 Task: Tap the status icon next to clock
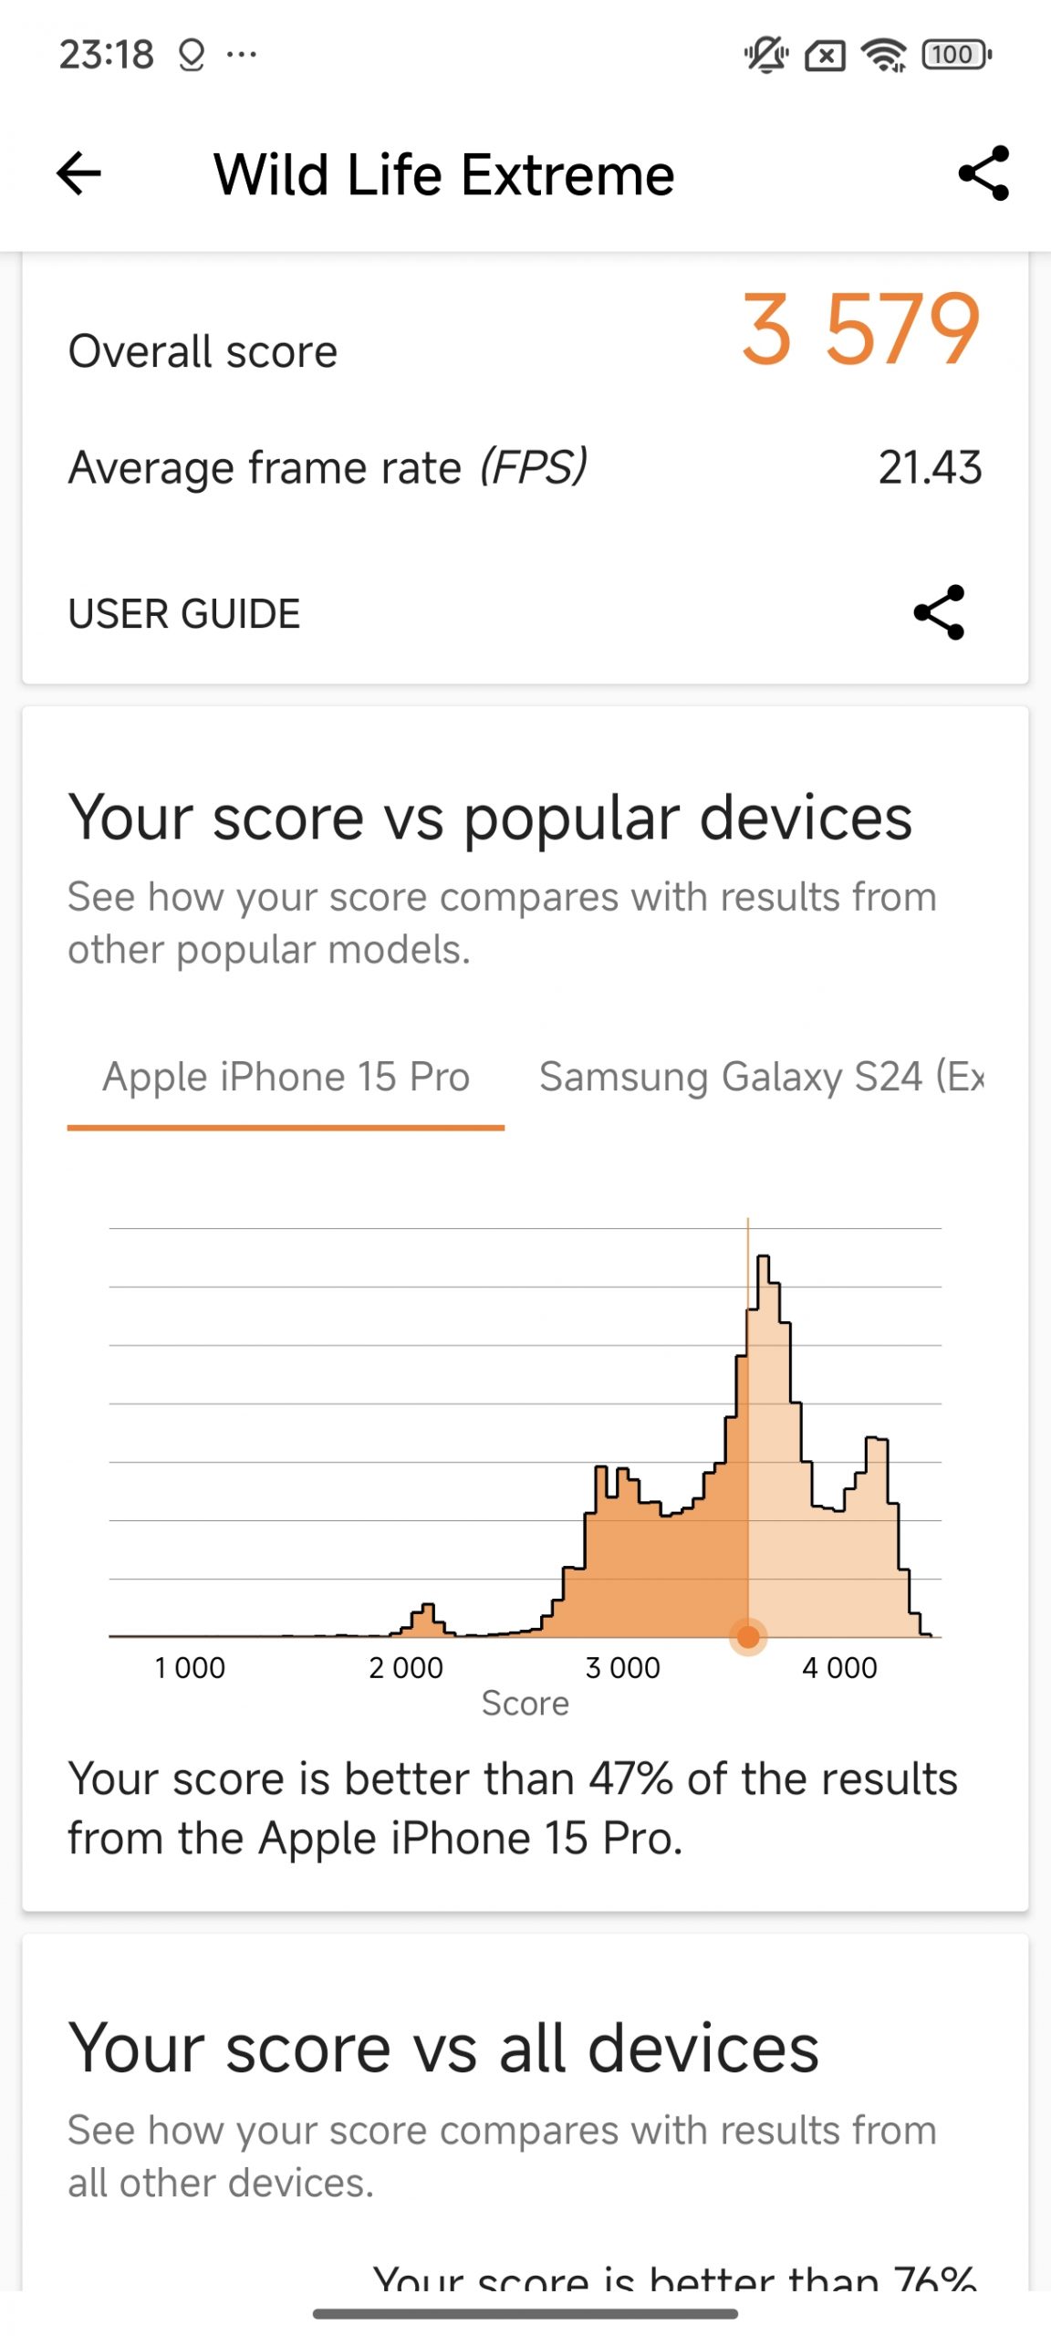coord(191,56)
